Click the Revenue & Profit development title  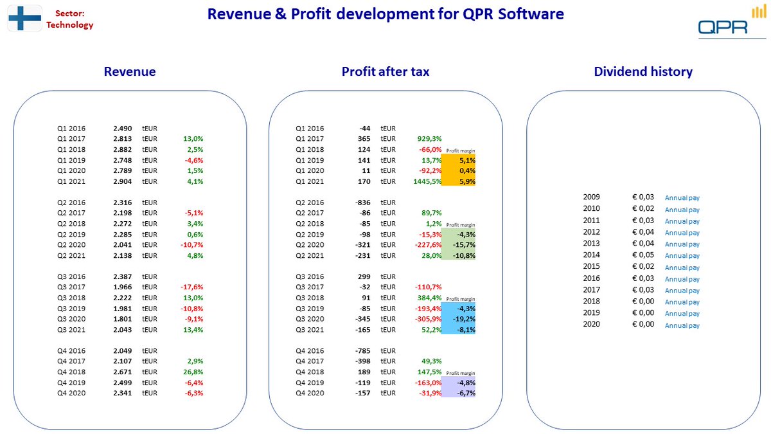click(x=385, y=14)
